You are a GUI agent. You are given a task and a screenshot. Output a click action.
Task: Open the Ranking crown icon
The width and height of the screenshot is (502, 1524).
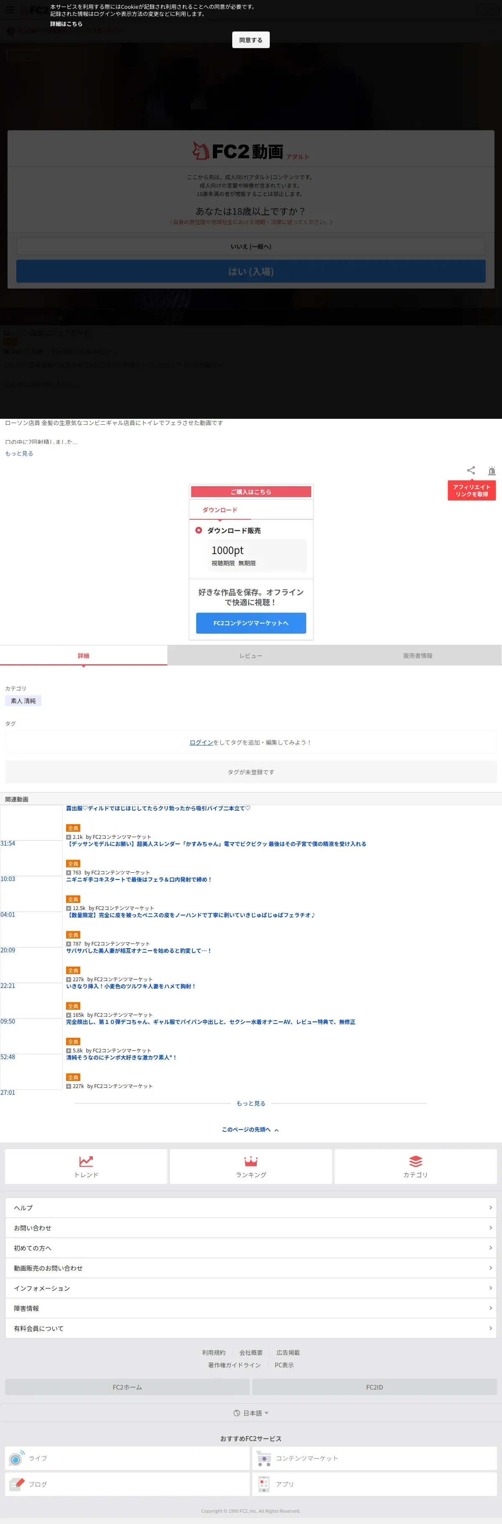[251, 1161]
